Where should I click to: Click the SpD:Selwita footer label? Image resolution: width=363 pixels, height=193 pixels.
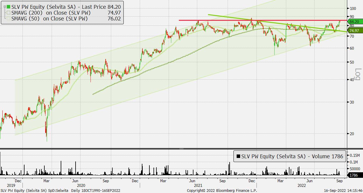click(58, 190)
